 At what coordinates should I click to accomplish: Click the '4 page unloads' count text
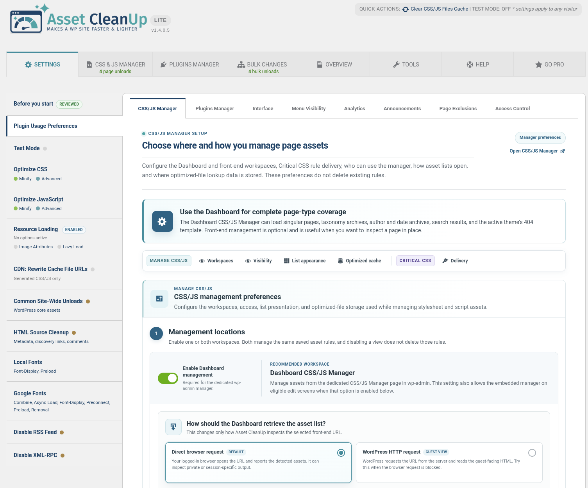(x=115, y=72)
